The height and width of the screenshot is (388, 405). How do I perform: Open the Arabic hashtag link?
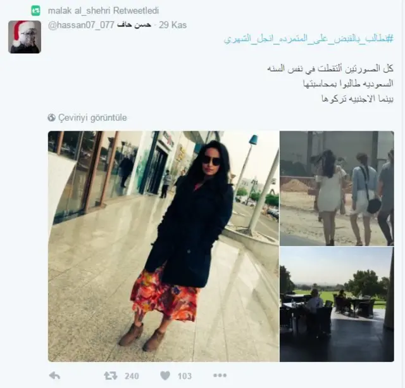[x=309, y=39]
